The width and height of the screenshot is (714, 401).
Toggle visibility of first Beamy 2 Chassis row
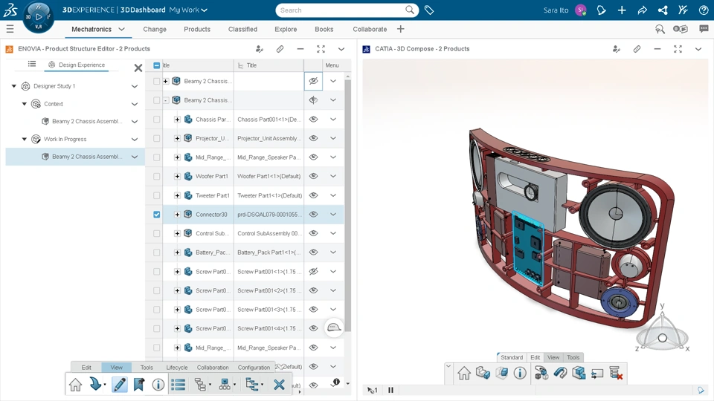point(313,81)
